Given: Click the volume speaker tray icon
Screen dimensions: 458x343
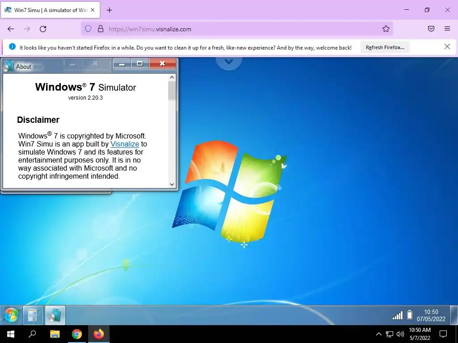Looking at the screenshot, I should coord(400,334).
